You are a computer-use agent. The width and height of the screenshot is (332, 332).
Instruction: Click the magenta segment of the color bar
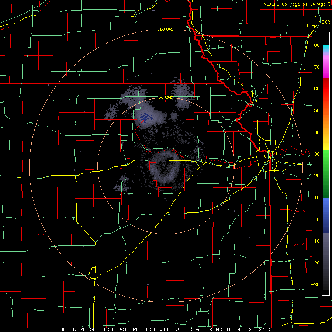tap(326, 68)
